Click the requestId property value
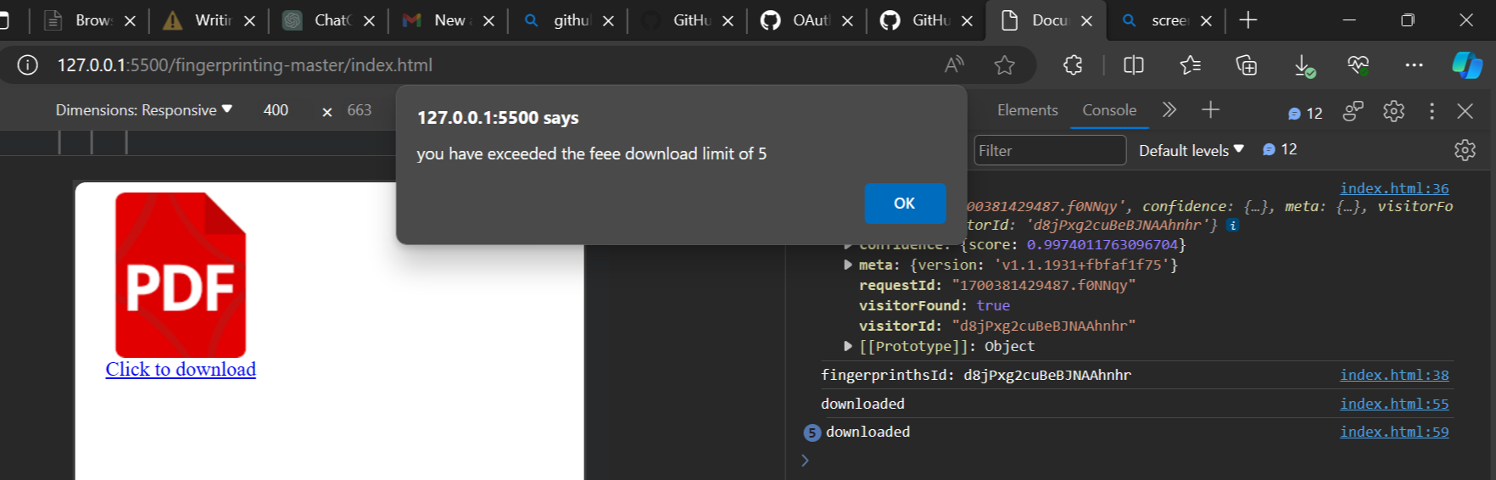The height and width of the screenshot is (480, 1496). tap(1044, 285)
